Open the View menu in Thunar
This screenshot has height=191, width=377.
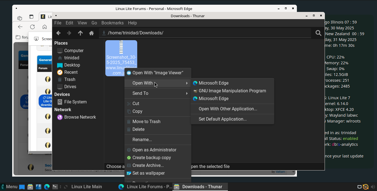pos(82,23)
